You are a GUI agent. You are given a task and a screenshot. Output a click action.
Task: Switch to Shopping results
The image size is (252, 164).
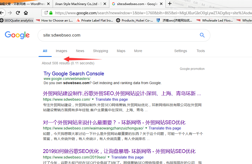101,51
